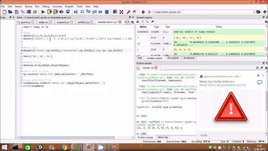
Task: Open the Consoles menu
Action: click(x=57, y=6)
